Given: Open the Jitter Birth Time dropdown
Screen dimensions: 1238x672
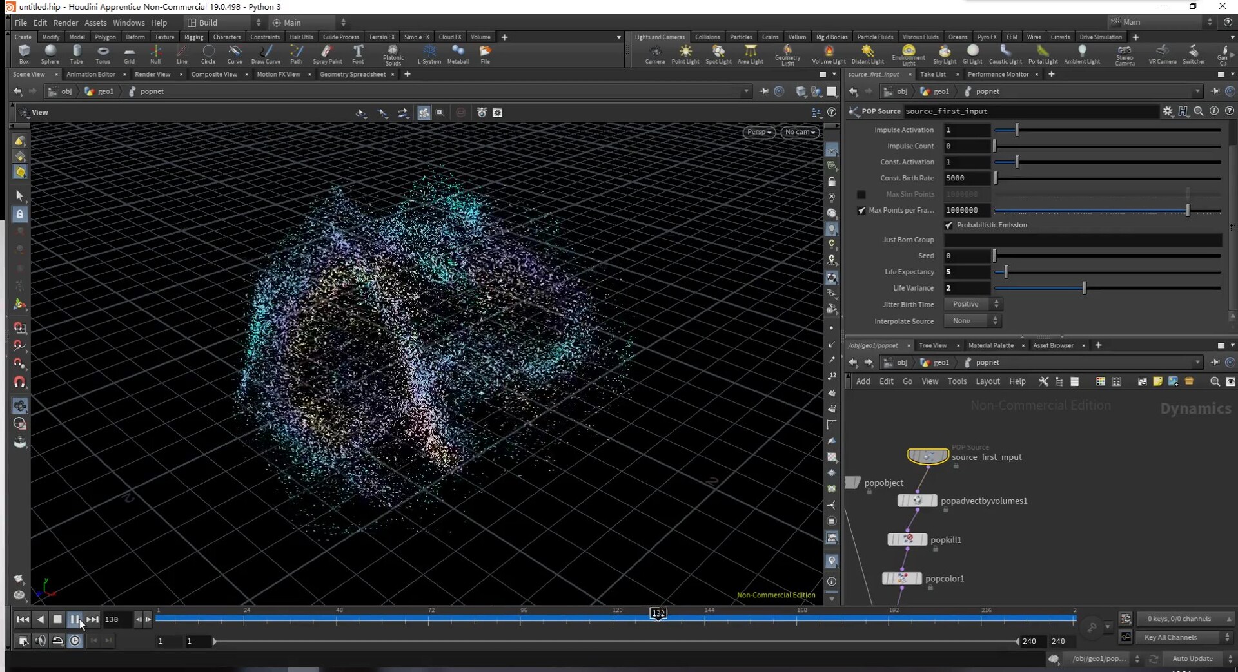Looking at the screenshot, I should [972, 304].
